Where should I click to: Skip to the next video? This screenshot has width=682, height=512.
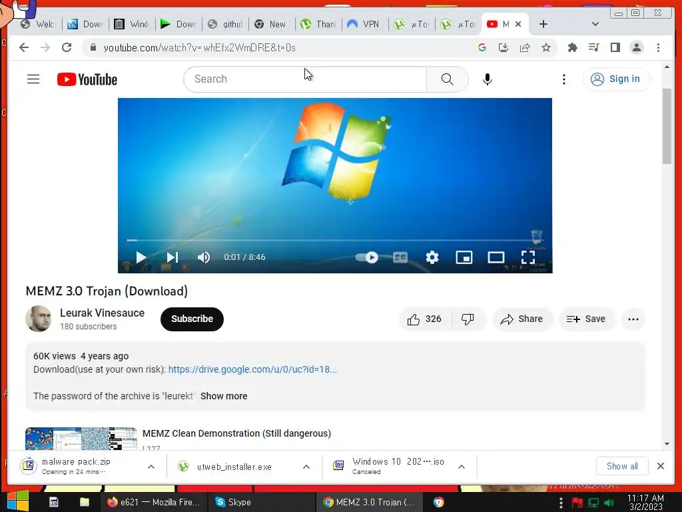click(172, 257)
